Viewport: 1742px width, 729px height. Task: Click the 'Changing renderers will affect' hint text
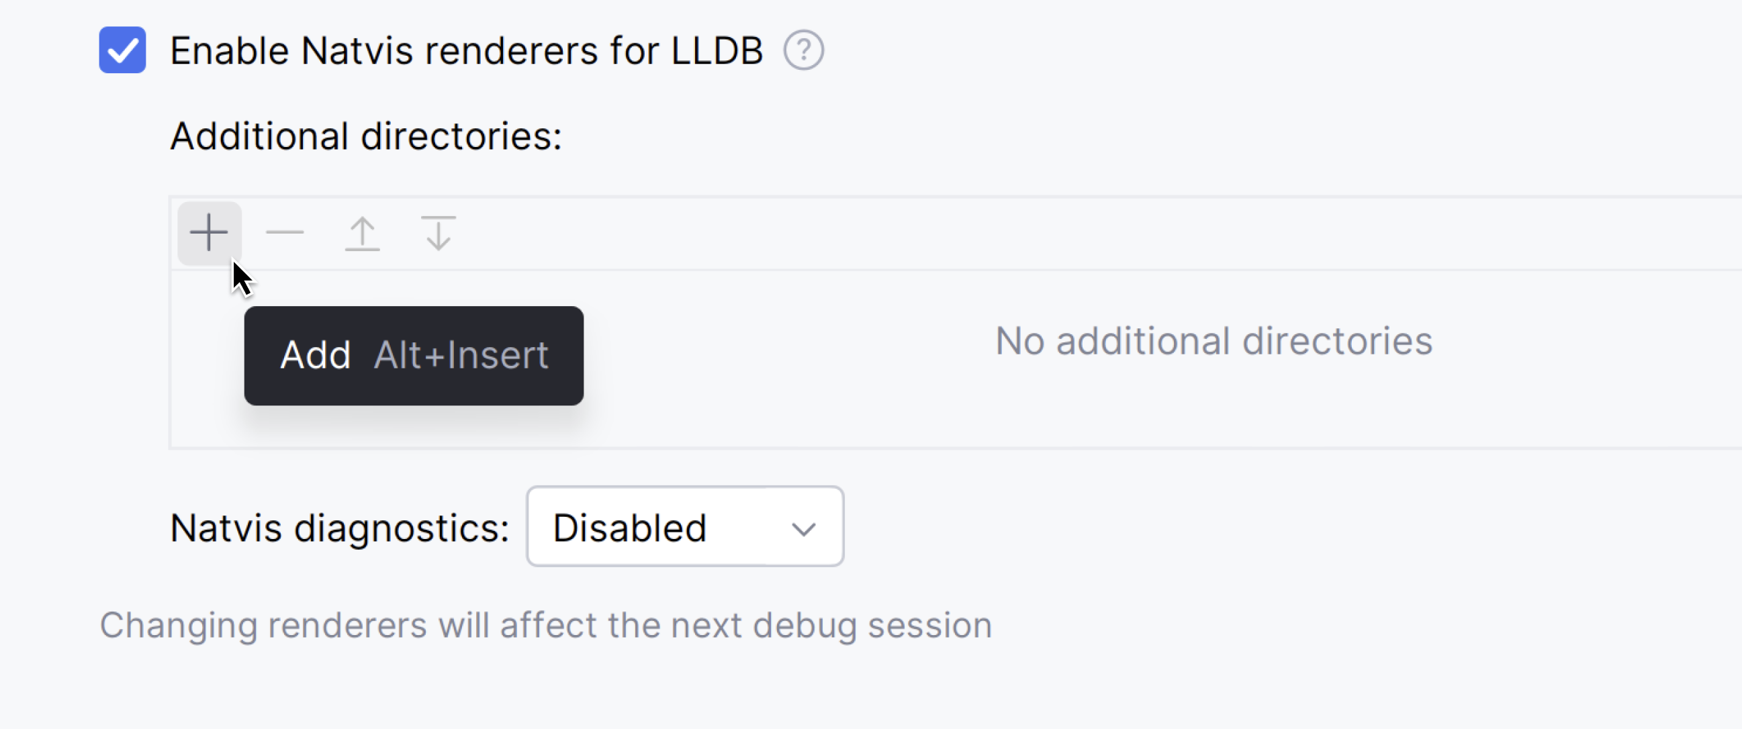click(x=545, y=625)
